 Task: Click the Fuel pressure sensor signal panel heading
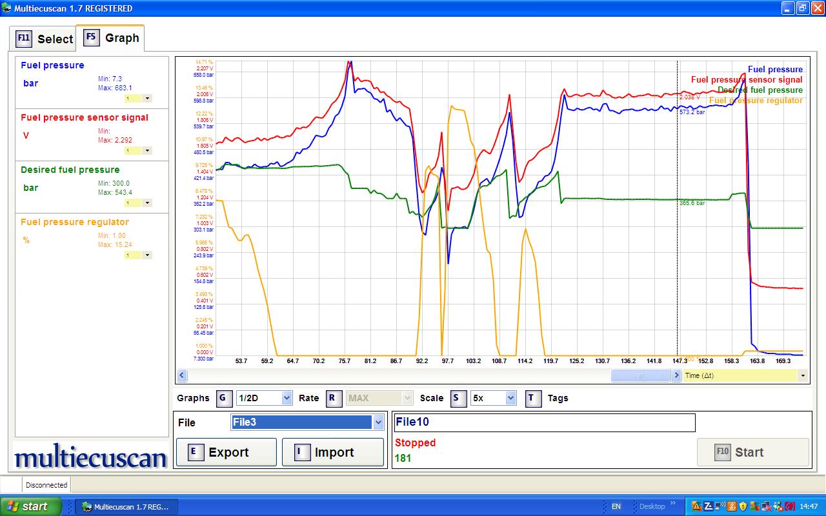(85, 117)
